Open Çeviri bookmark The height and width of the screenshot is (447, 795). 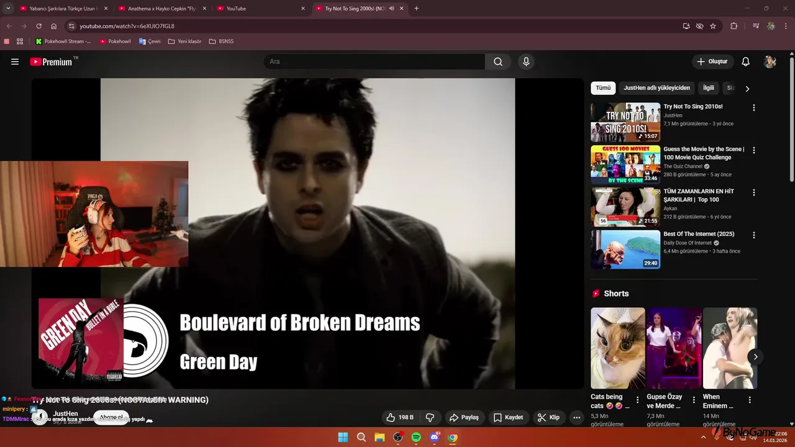point(150,42)
